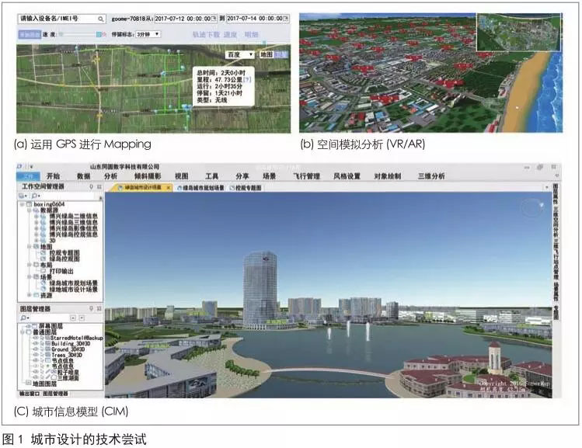This screenshot has height=448, width=582.
Task: Toggle visibility eye of 三维湖面 layer
Action: (36, 377)
